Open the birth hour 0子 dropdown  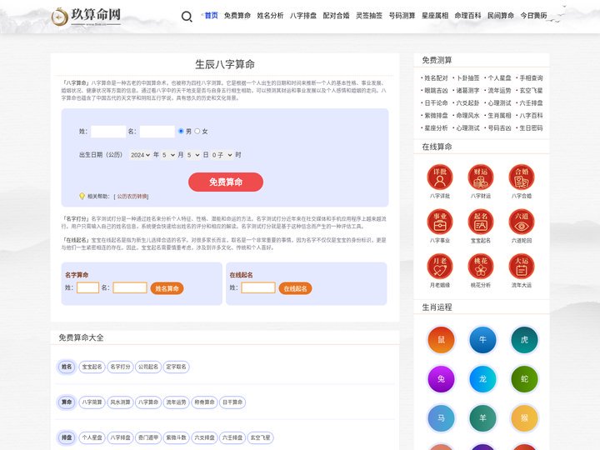pos(222,155)
